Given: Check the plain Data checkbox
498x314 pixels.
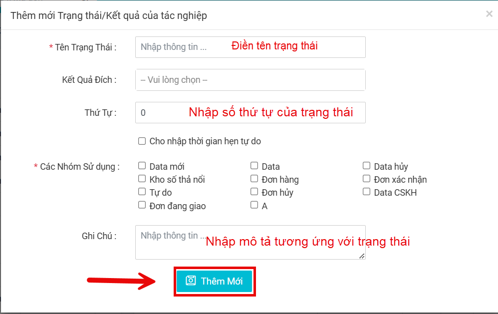Looking at the screenshot, I should [x=254, y=166].
